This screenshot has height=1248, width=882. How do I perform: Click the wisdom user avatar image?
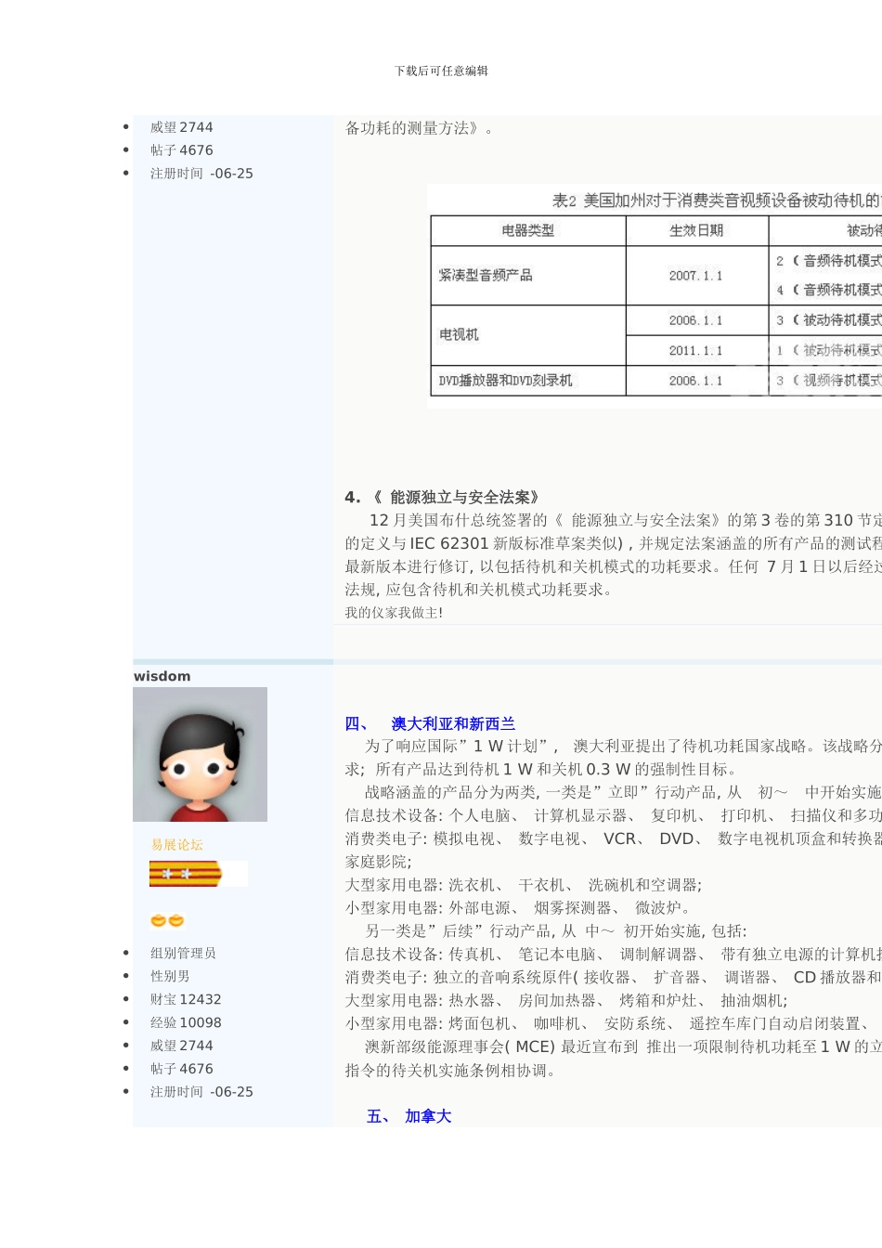200,754
